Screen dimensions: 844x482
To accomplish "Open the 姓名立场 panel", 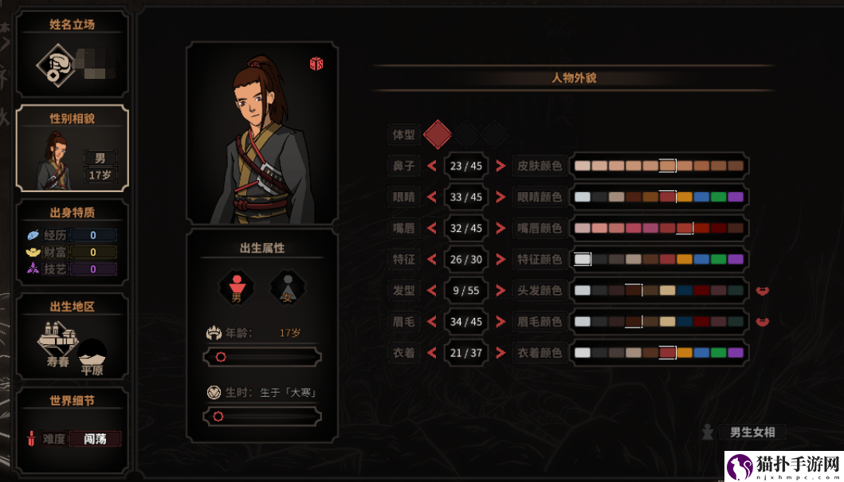I will pos(73,54).
